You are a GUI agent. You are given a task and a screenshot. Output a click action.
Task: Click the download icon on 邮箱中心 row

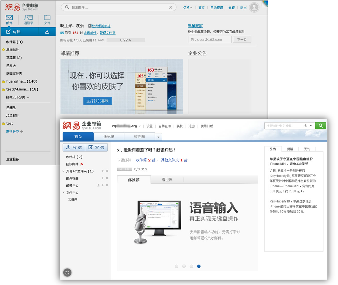pyautogui.click(x=98, y=185)
